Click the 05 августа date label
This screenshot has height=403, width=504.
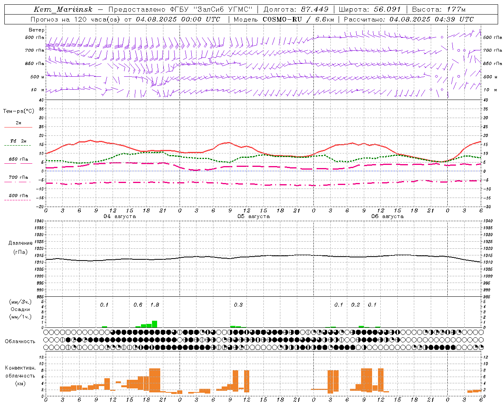tap(254, 216)
